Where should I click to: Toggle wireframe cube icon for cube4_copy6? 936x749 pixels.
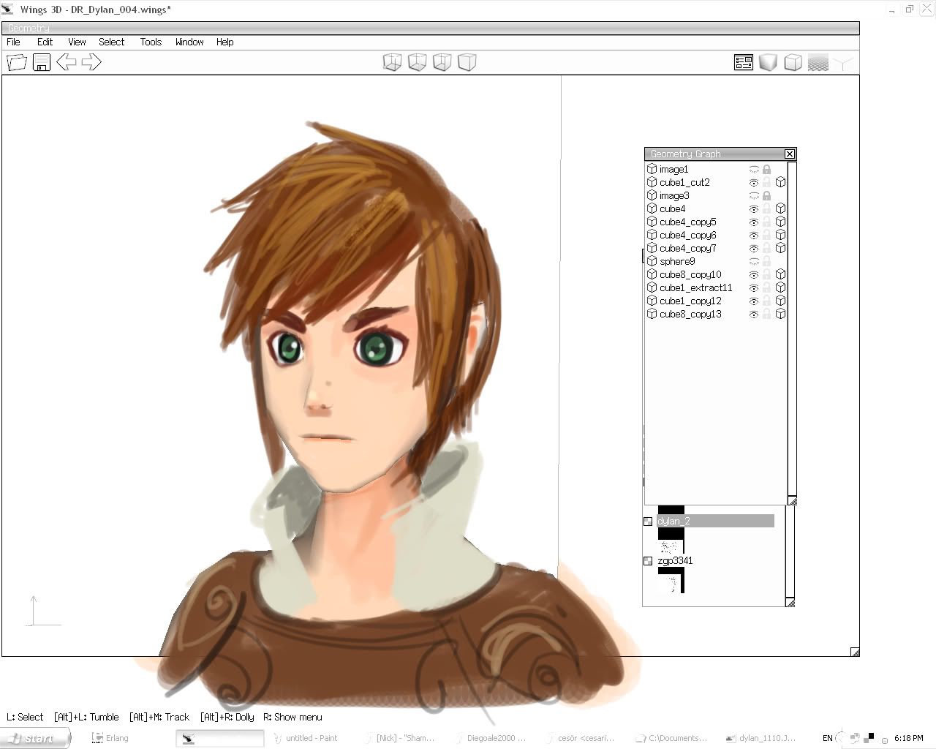coord(780,235)
